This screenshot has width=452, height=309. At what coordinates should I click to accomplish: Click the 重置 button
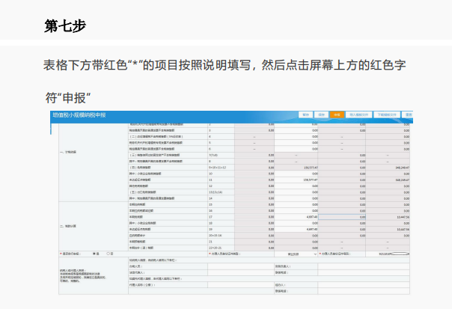tap(408, 114)
